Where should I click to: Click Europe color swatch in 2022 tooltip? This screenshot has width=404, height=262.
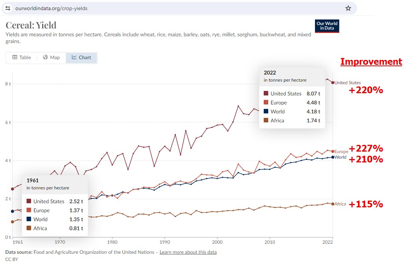click(266, 103)
